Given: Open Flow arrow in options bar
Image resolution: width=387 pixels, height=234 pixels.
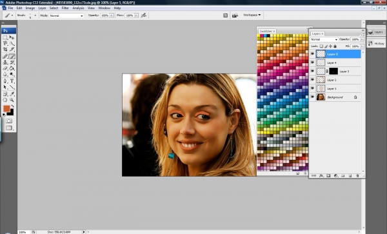Looking at the screenshot, I should [136, 15].
